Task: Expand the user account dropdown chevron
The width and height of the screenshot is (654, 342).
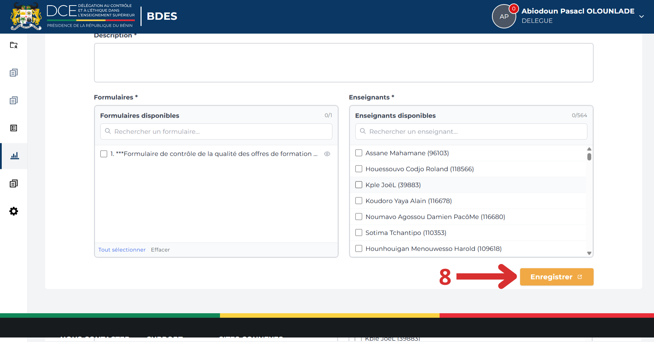Action: 642,16
